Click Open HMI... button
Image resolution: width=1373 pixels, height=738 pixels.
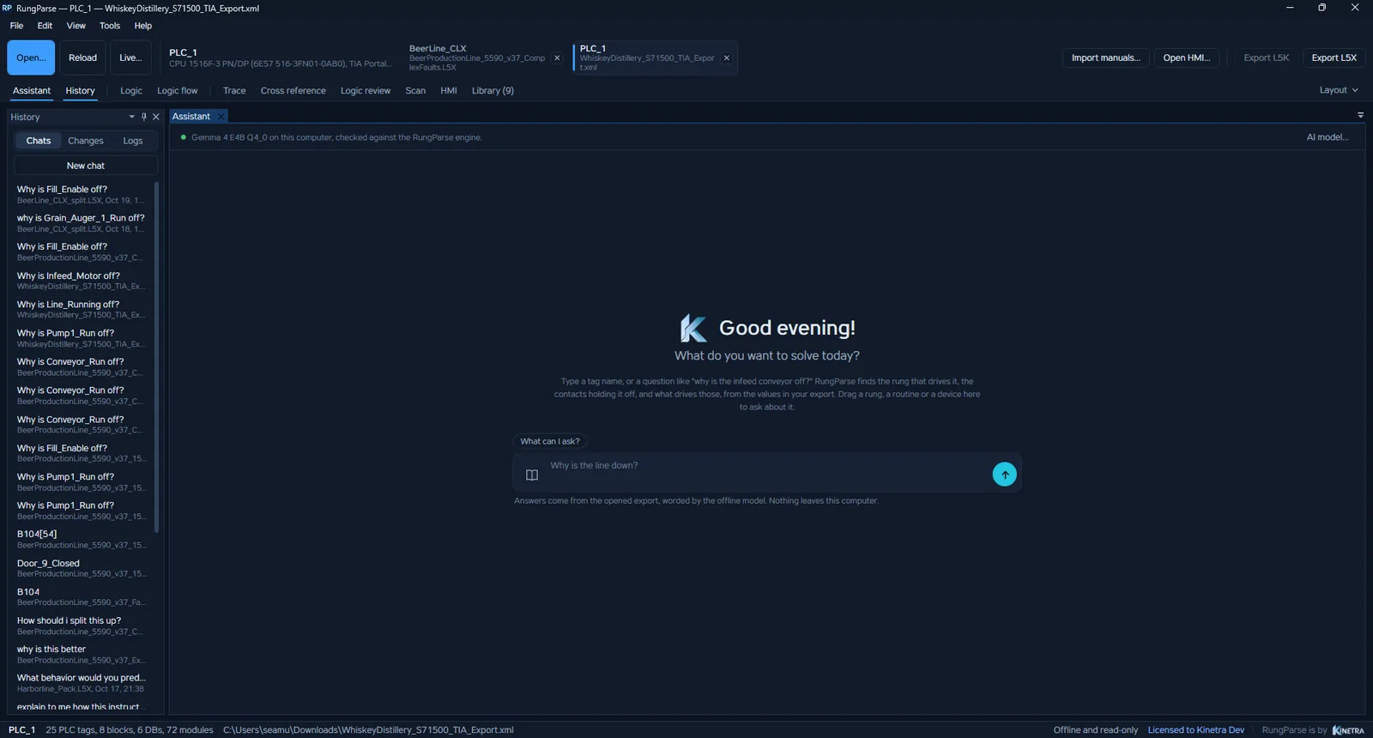[1187, 57]
